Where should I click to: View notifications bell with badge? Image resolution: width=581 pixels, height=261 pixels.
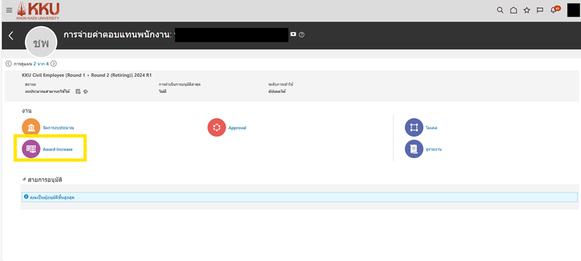point(554,10)
